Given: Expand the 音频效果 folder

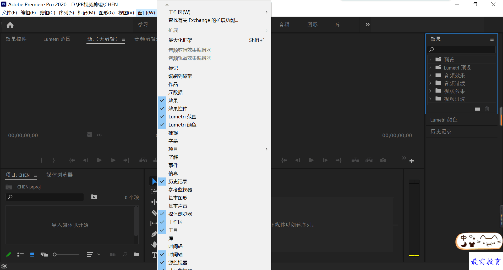Looking at the screenshot, I should point(430,75).
